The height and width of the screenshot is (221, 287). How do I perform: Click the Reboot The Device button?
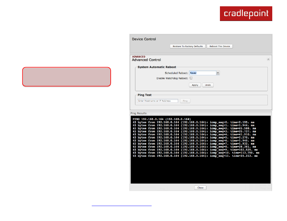coord(220,46)
